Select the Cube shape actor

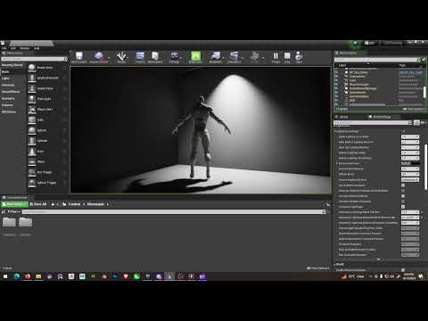click(47, 119)
